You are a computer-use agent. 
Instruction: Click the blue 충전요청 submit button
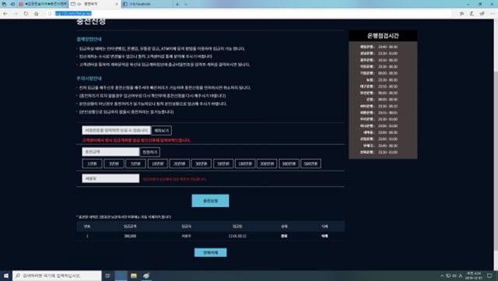210,201
